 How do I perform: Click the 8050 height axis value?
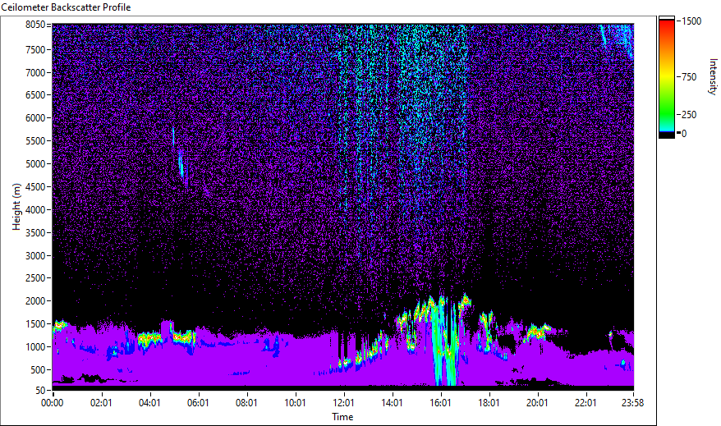[35, 25]
